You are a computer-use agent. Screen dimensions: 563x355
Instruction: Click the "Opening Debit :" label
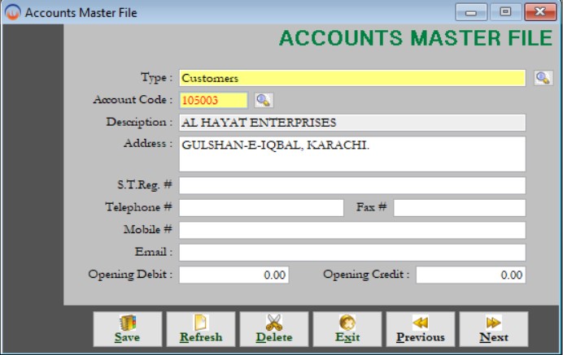coord(130,275)
